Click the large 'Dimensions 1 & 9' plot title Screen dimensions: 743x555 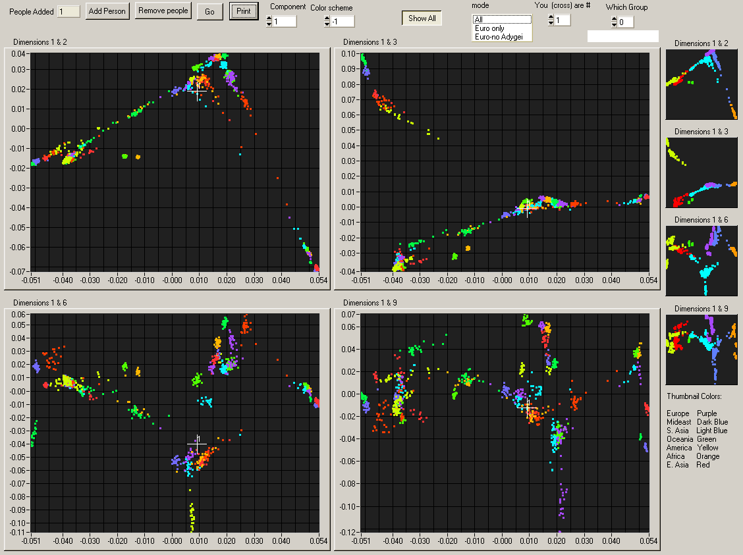[x=370, y=303]
